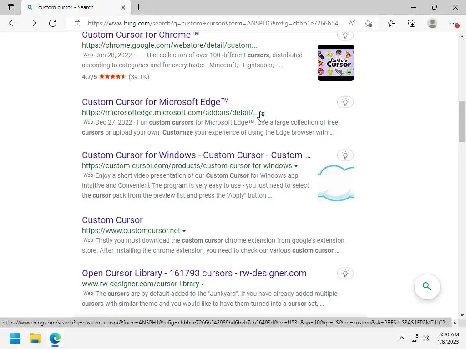Click the chrome.google.com webstore URL

pos(169,45)
